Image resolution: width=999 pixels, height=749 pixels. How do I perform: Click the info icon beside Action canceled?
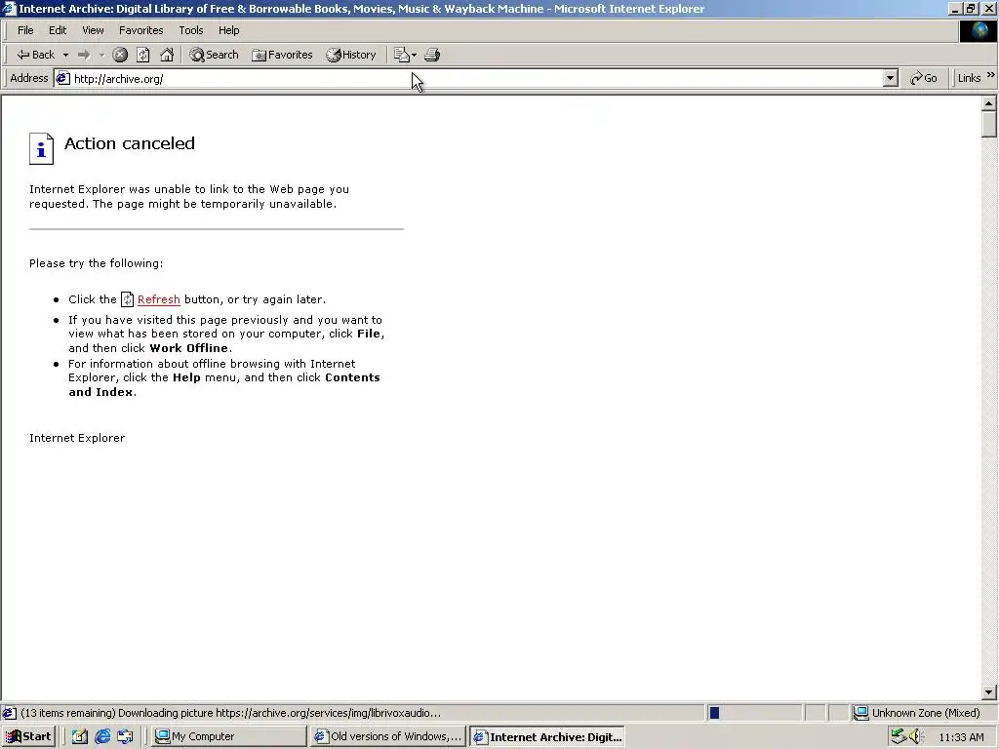click(x=41, y=149)
